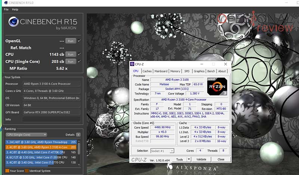The image size is (299, 175).
Task: Click the Revision value MTS-B0
Action: pos(221,109)
